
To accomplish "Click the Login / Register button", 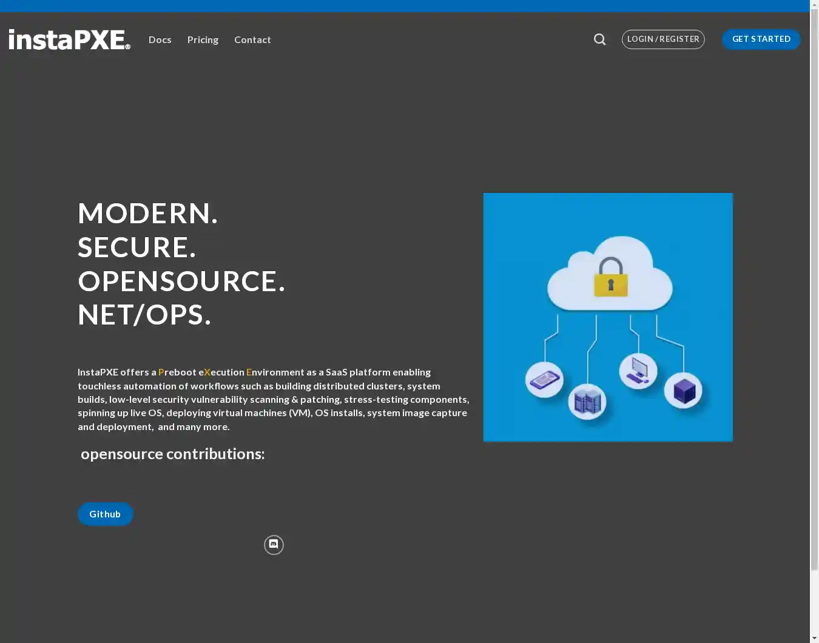I will coord(663,39).
